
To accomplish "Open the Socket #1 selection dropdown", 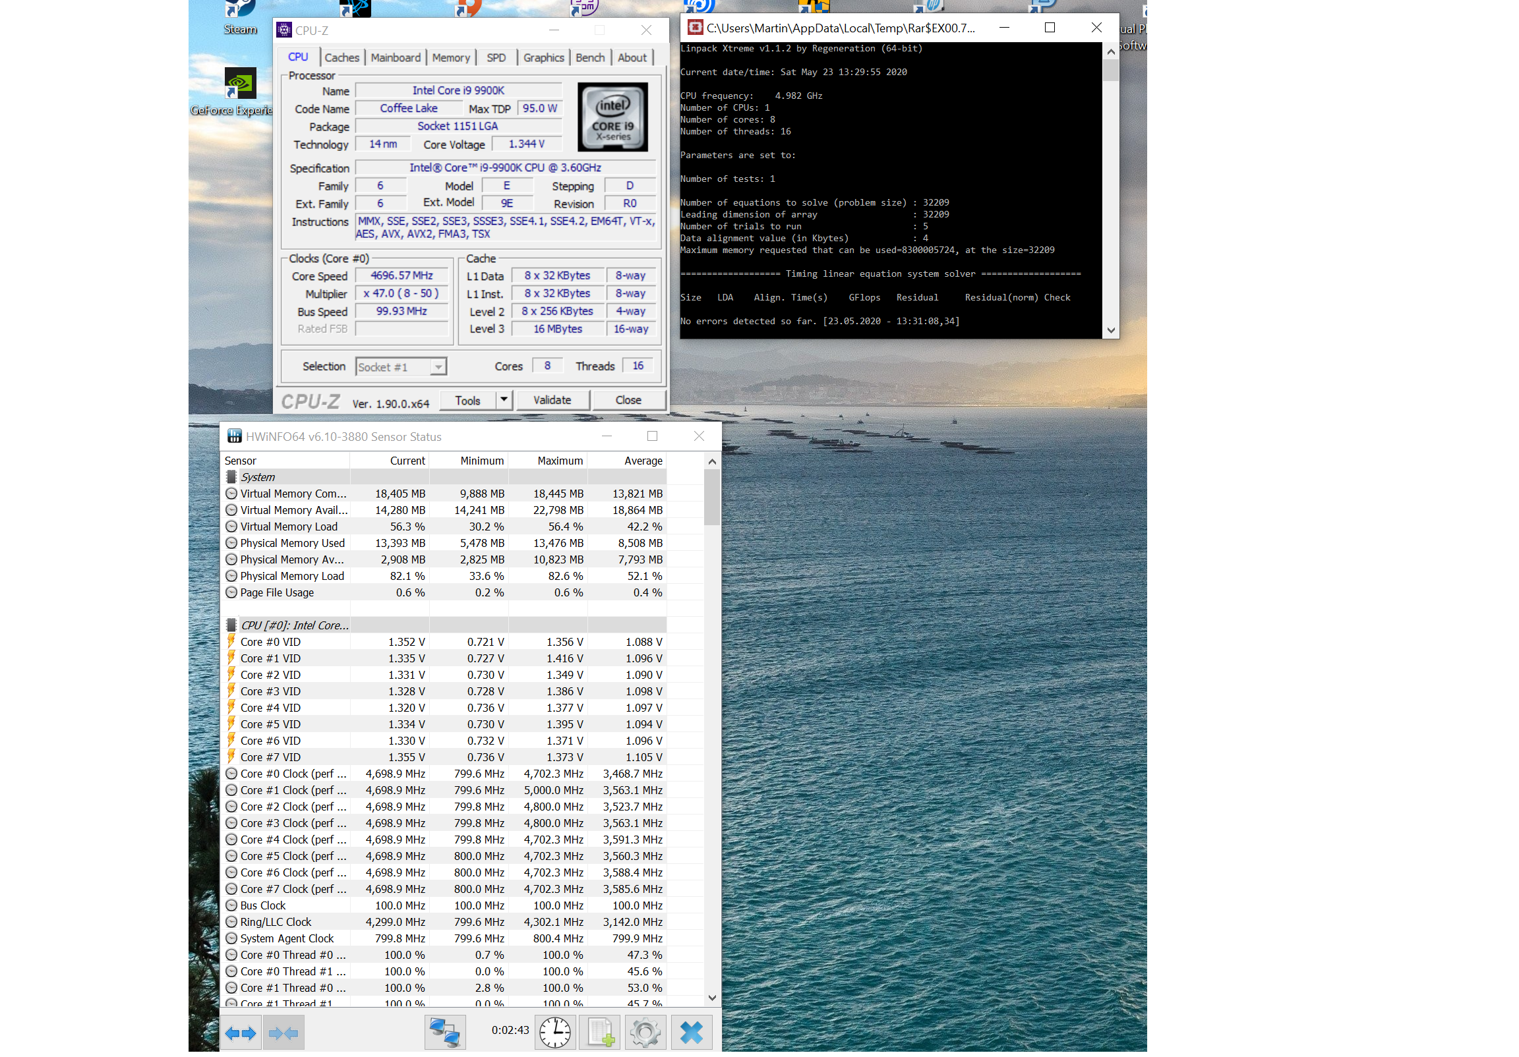I will point(437,367).
